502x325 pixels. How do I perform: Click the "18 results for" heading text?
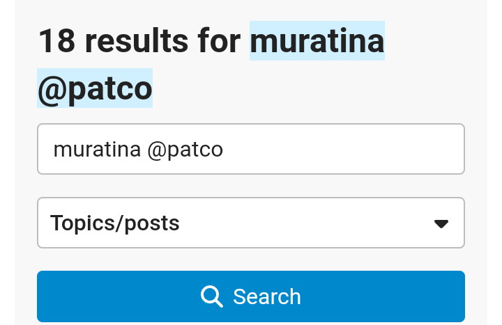(x=139, y=42)
